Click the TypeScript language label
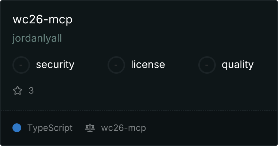 pyautogui.click(x=50, y=128)
